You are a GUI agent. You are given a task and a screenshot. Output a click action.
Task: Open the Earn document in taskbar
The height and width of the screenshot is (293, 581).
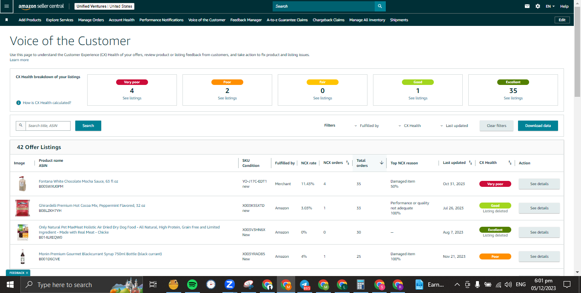pyautogui.click(x=430, y=285)
